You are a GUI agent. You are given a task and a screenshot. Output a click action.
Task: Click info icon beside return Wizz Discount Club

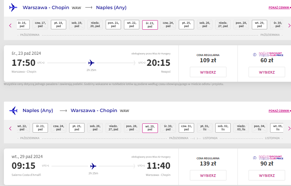coord(254,158)
